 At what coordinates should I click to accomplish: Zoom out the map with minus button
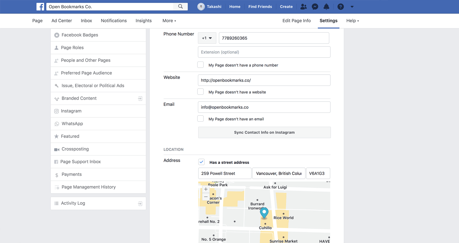(x=206, y=197)
